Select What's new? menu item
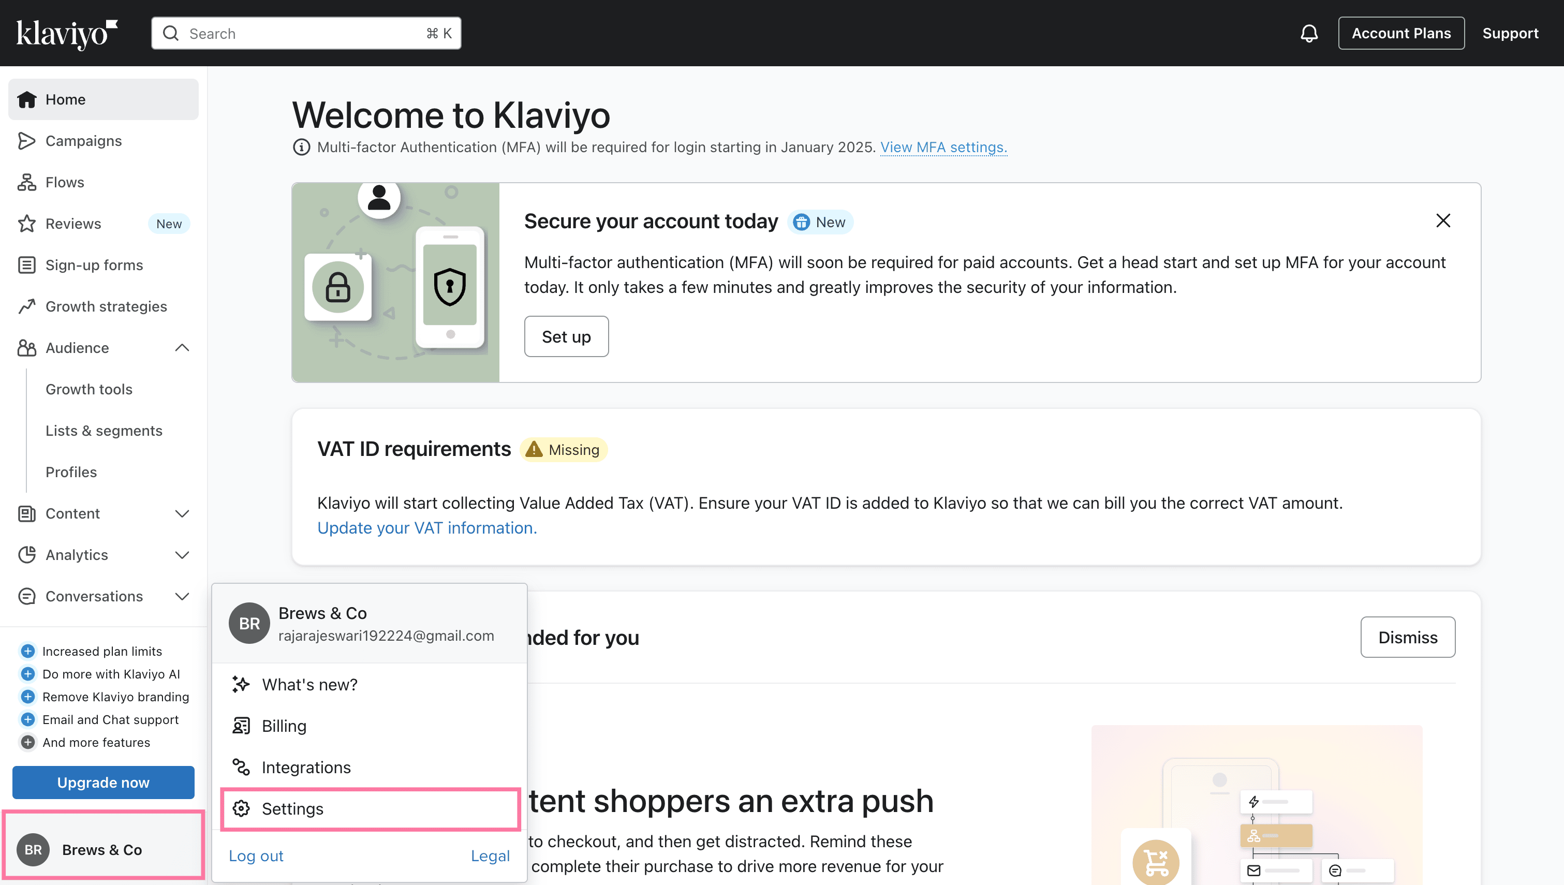 (x=370, y=684)
